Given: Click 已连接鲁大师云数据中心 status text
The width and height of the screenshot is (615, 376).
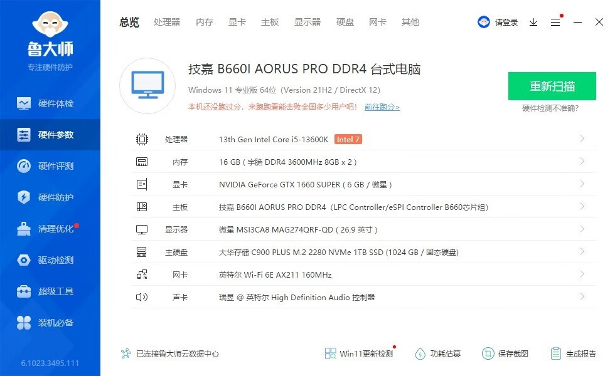Looking at the screenshot, I should tap(178, 353).
